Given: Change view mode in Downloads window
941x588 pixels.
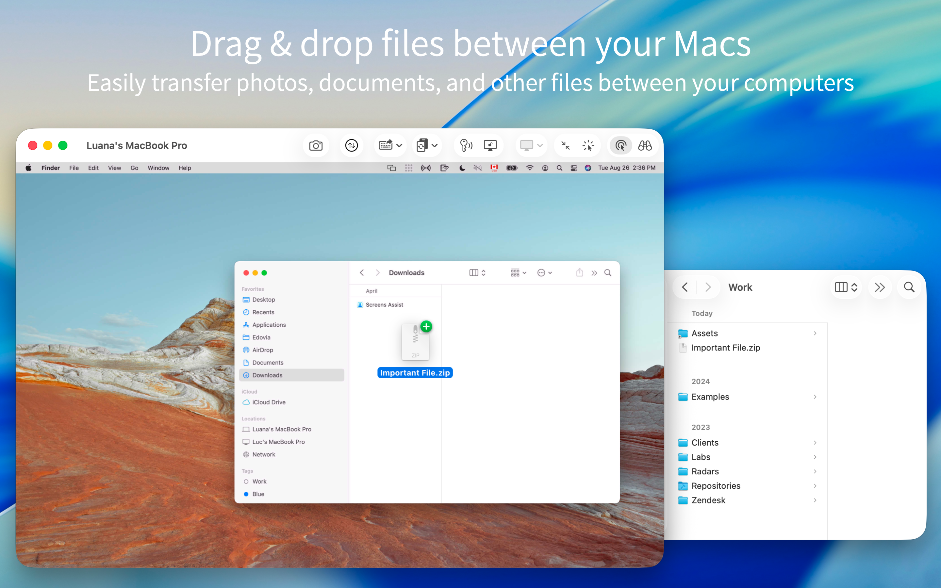Looking at the screenshot, I should pos(477,273).
